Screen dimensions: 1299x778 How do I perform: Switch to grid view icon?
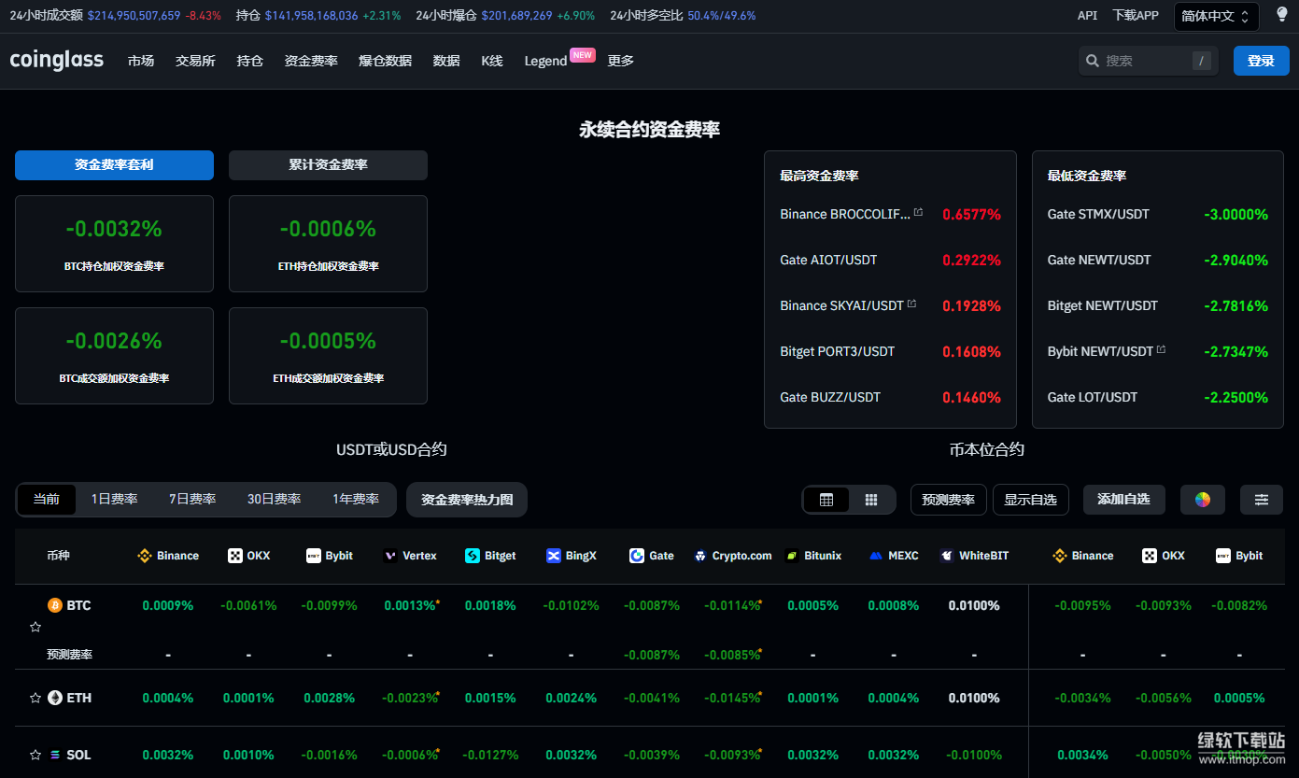pos(871,500)
